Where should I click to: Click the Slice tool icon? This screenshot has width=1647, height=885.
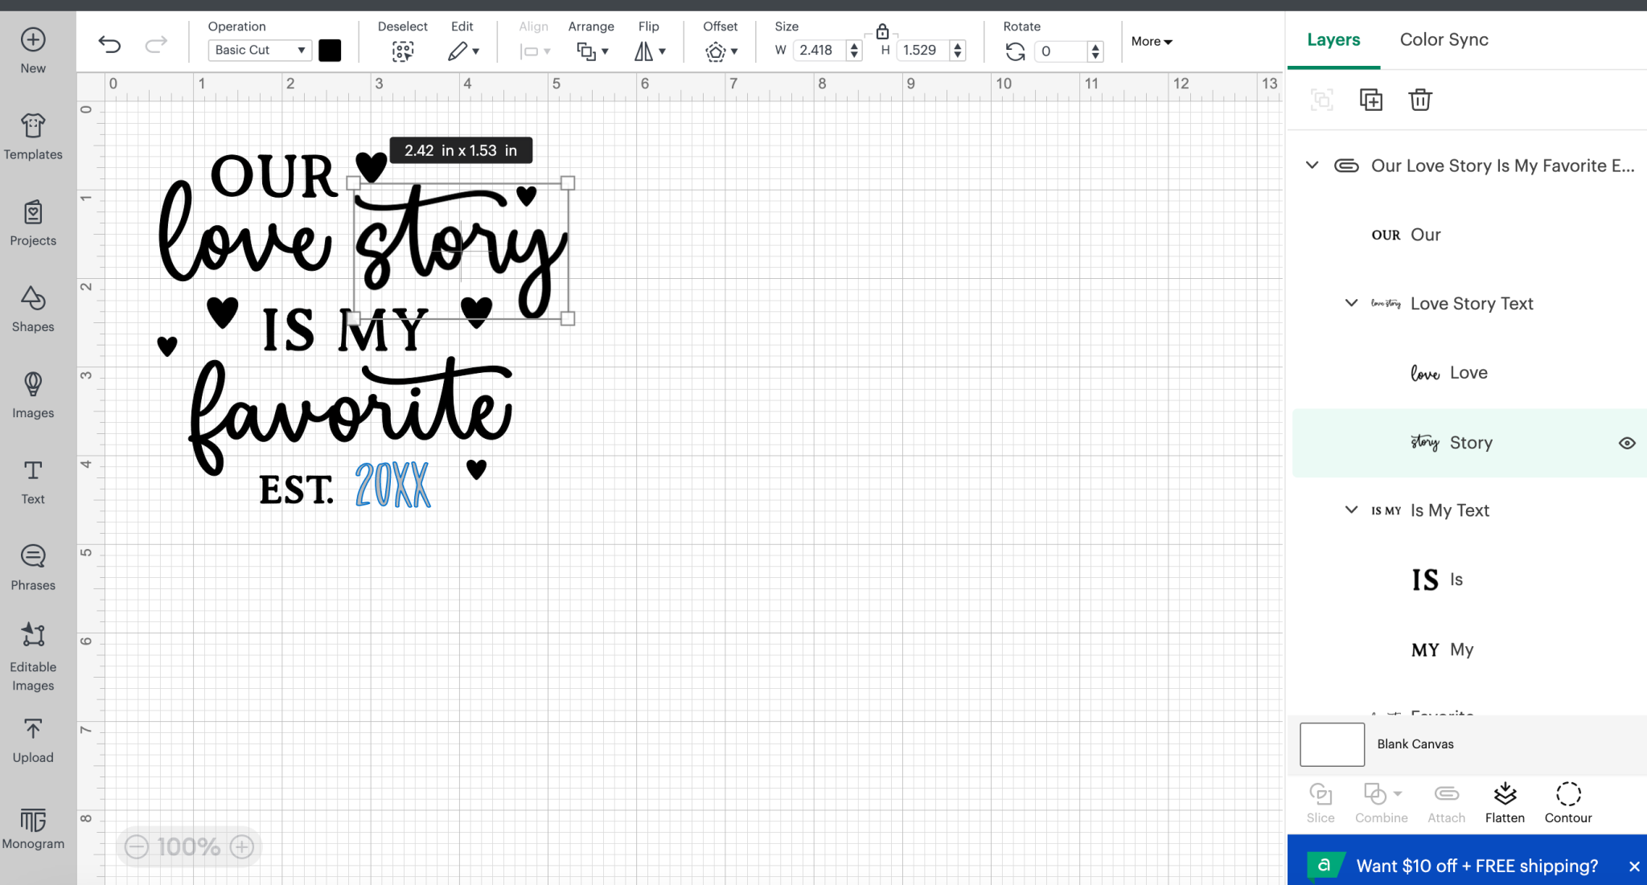coord(1320,793)
